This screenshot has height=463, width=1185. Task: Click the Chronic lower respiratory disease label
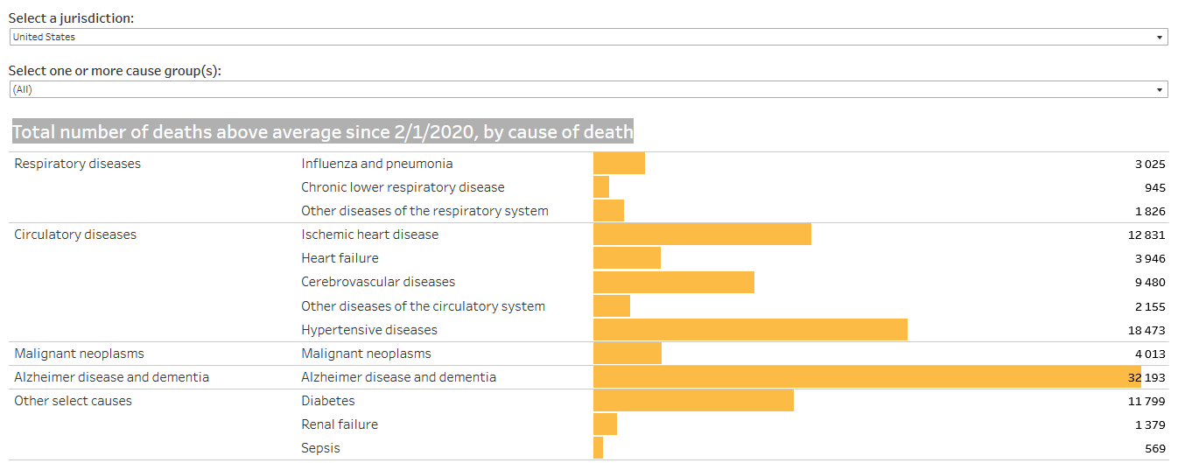click(403, 187)
